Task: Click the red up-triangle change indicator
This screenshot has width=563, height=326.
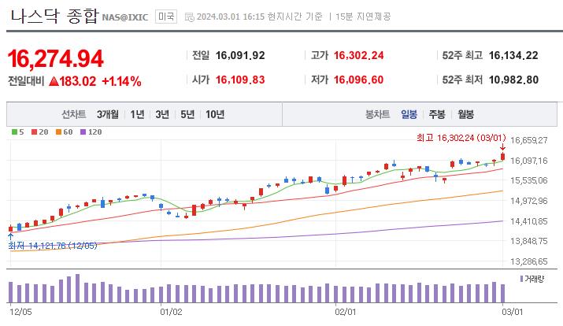Action: click(x=54, y=81)
